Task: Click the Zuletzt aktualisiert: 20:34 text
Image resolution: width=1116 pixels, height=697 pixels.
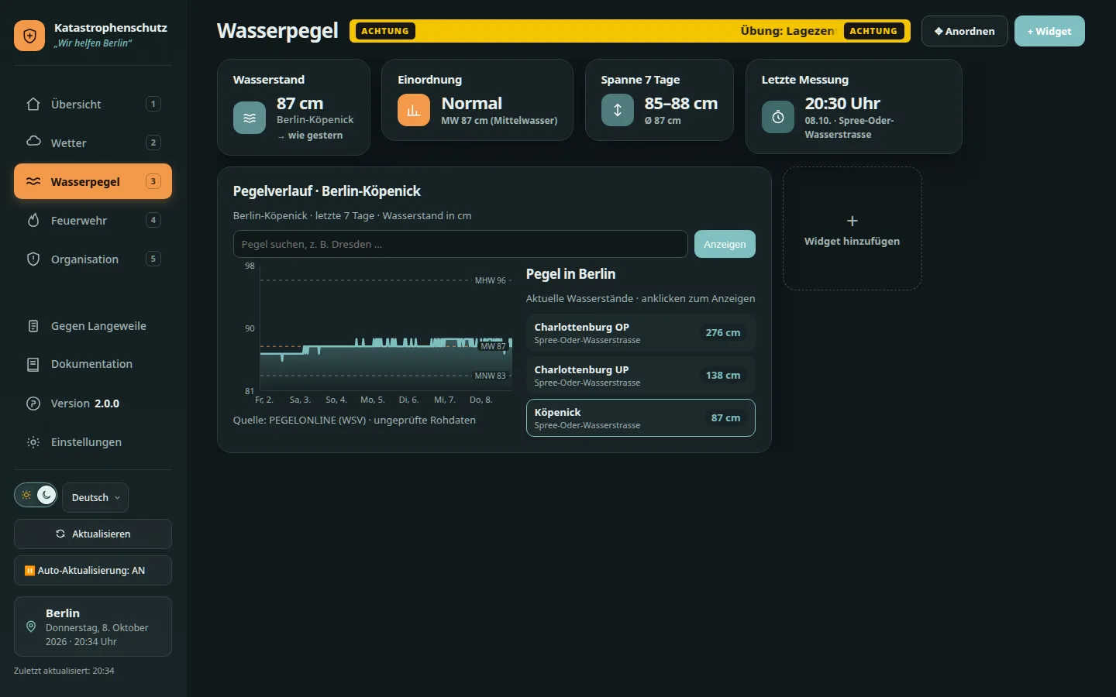Action: 64,671
